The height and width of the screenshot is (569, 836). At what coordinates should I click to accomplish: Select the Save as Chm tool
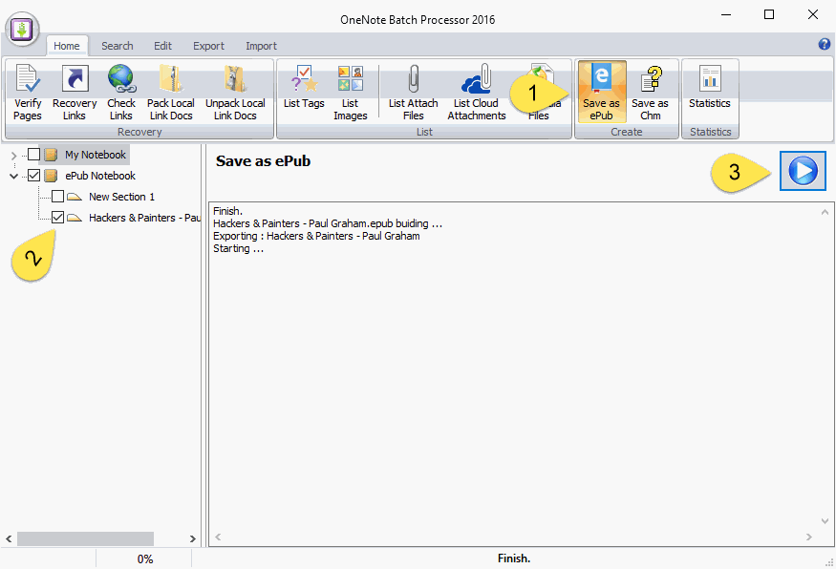650,93
